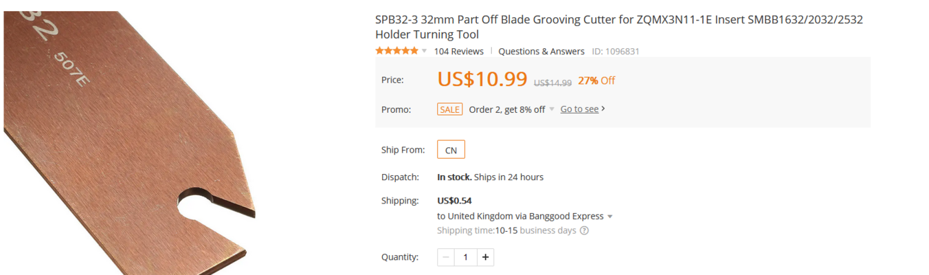Image resolution: width=929 pixels, height=275 pixels.
Task: Click the US$10.99 sale price
Action: (482, 79)
